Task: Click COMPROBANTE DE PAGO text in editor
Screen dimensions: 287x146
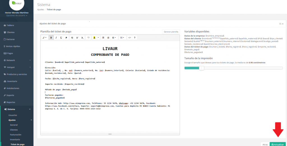Action: click(x=110, y=55)
